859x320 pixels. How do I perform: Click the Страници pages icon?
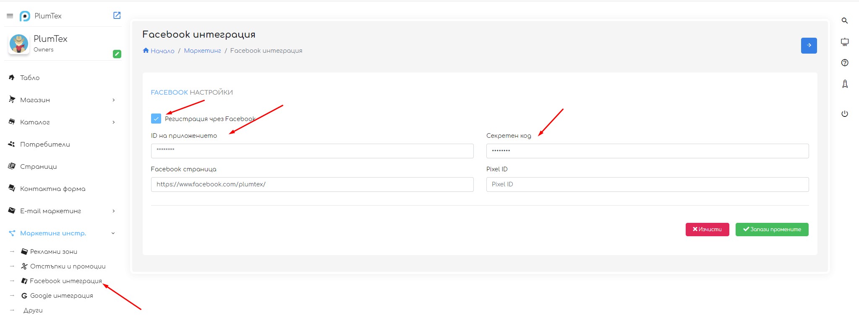[12, 166]
